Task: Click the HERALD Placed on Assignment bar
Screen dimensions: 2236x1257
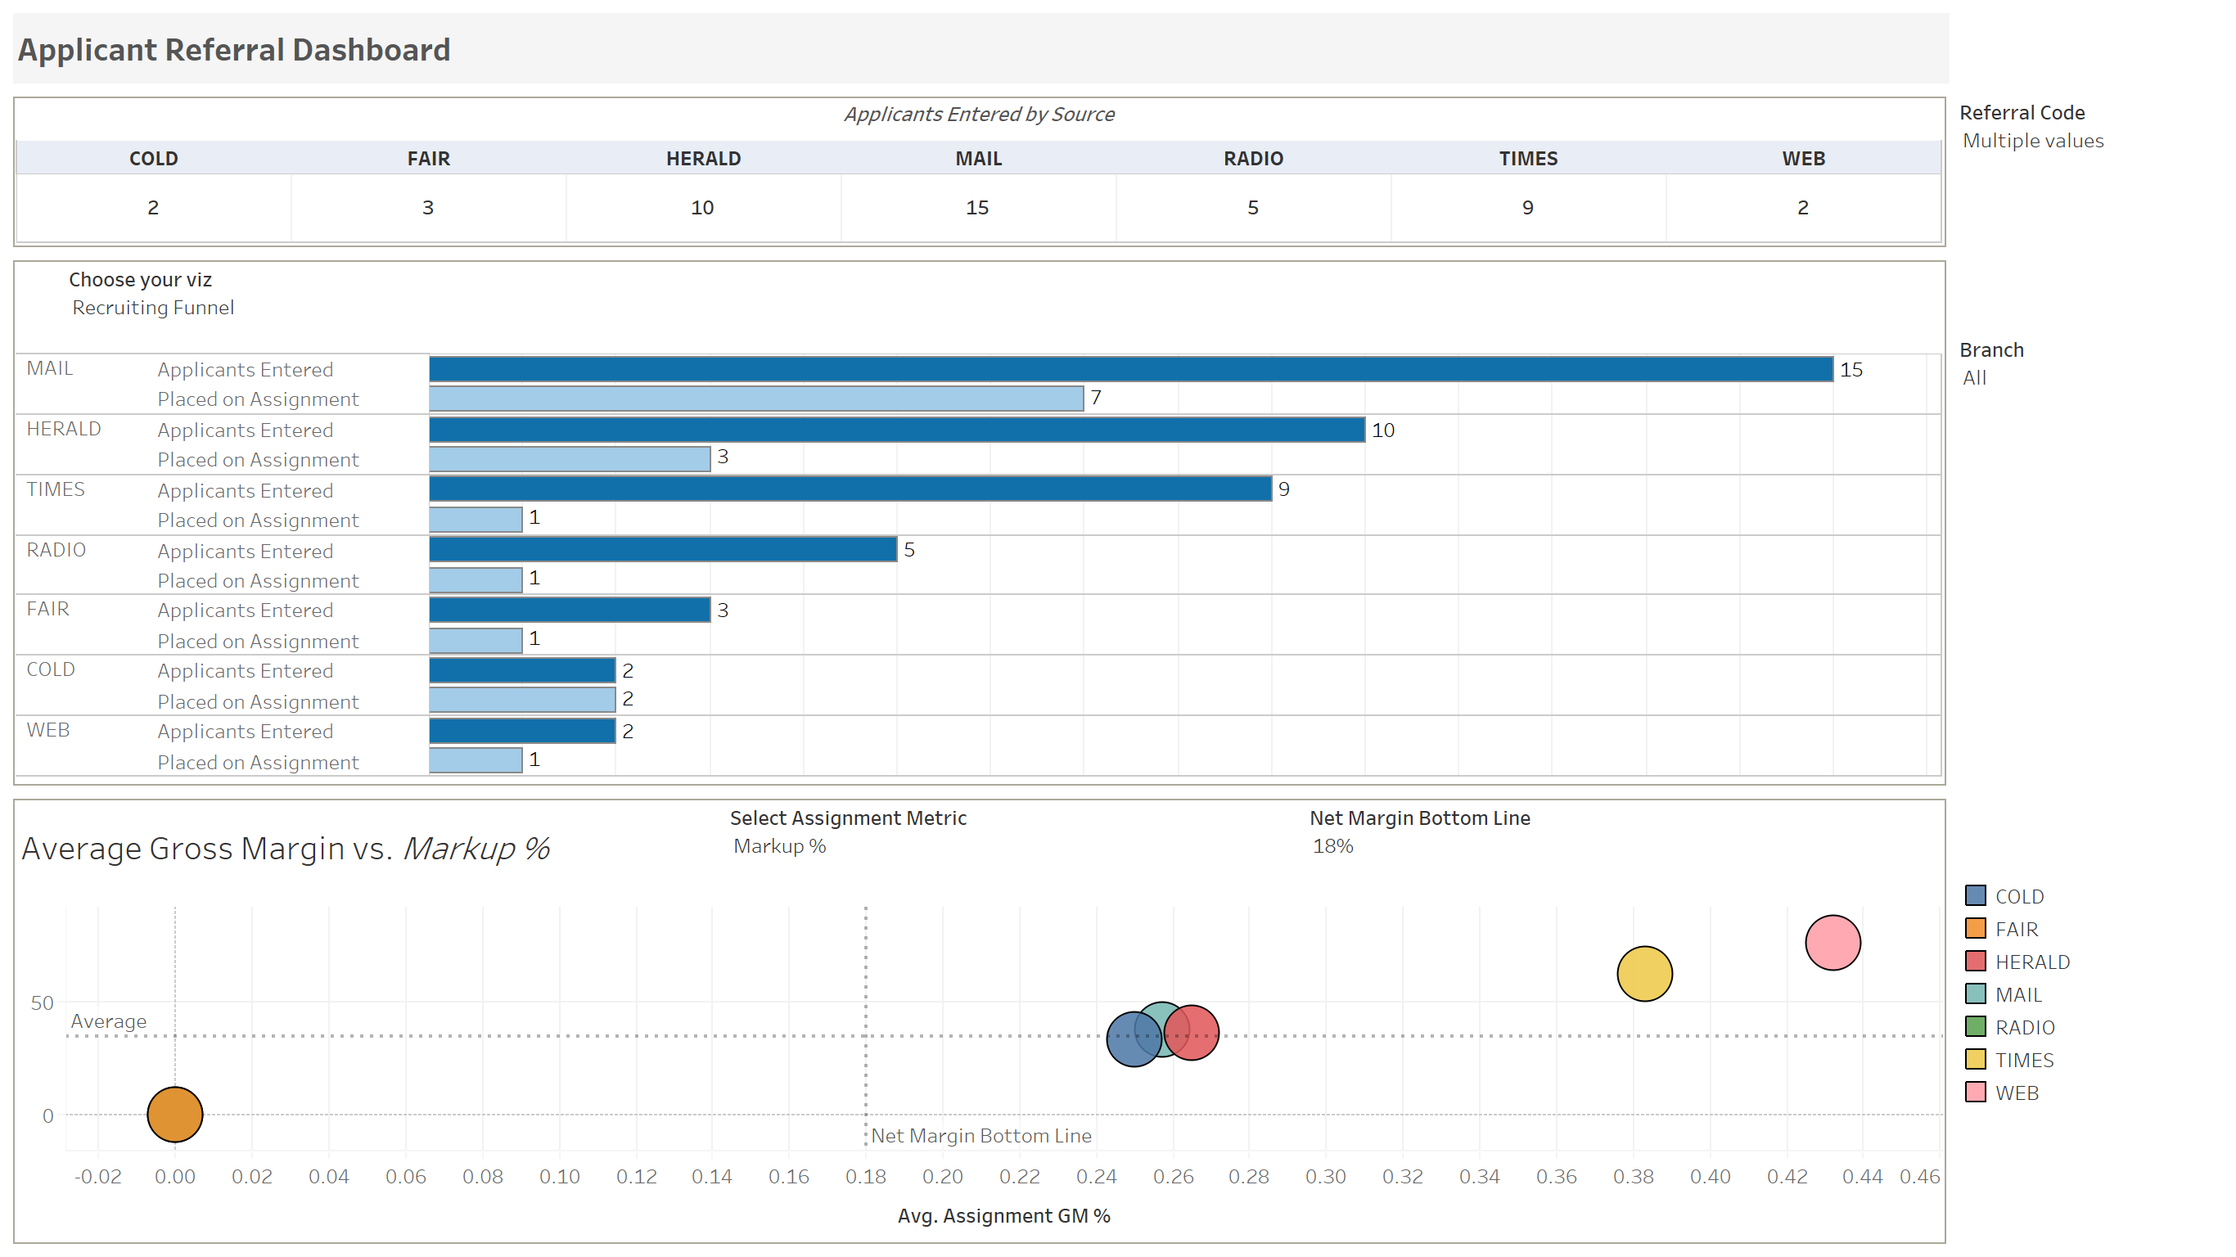Action: 570,459
